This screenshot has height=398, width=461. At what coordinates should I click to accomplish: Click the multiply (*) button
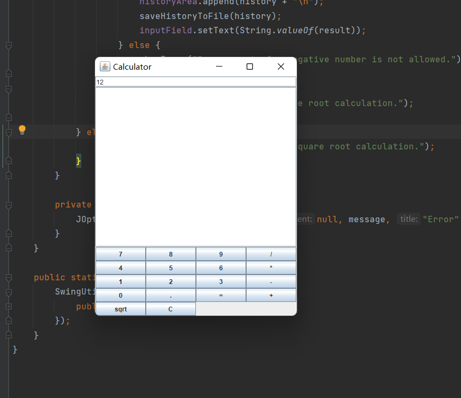pos(271,268)
